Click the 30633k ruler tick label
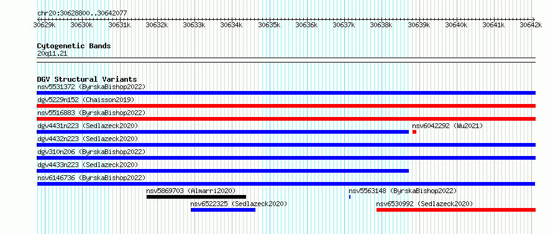 [194, 25]
